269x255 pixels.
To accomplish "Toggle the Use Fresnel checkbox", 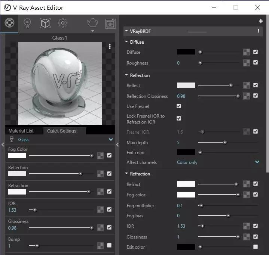I will [179, 106].
